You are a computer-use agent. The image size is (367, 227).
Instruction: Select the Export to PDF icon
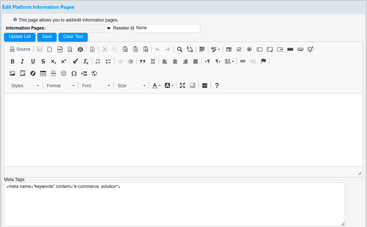60,49
